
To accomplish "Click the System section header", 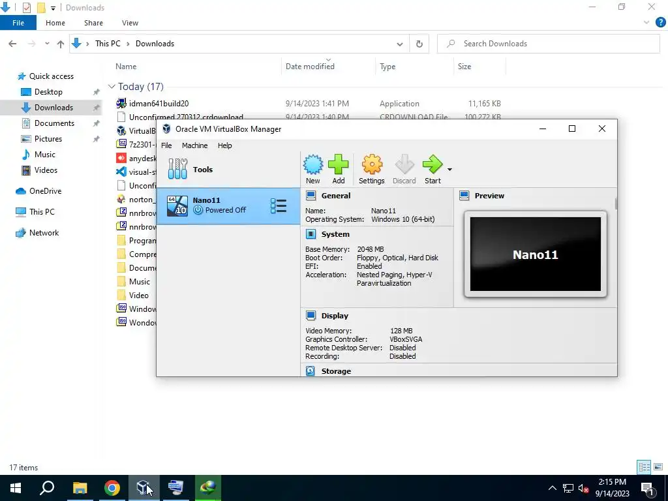I will [x=335, y=234].
